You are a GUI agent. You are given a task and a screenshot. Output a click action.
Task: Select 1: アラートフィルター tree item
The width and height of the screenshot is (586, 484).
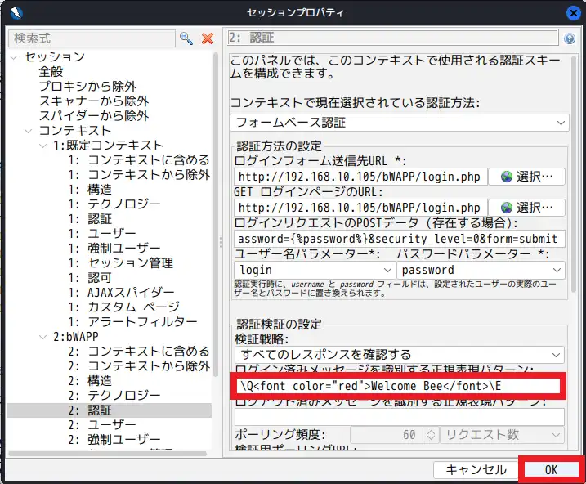[x=132, y=322]
